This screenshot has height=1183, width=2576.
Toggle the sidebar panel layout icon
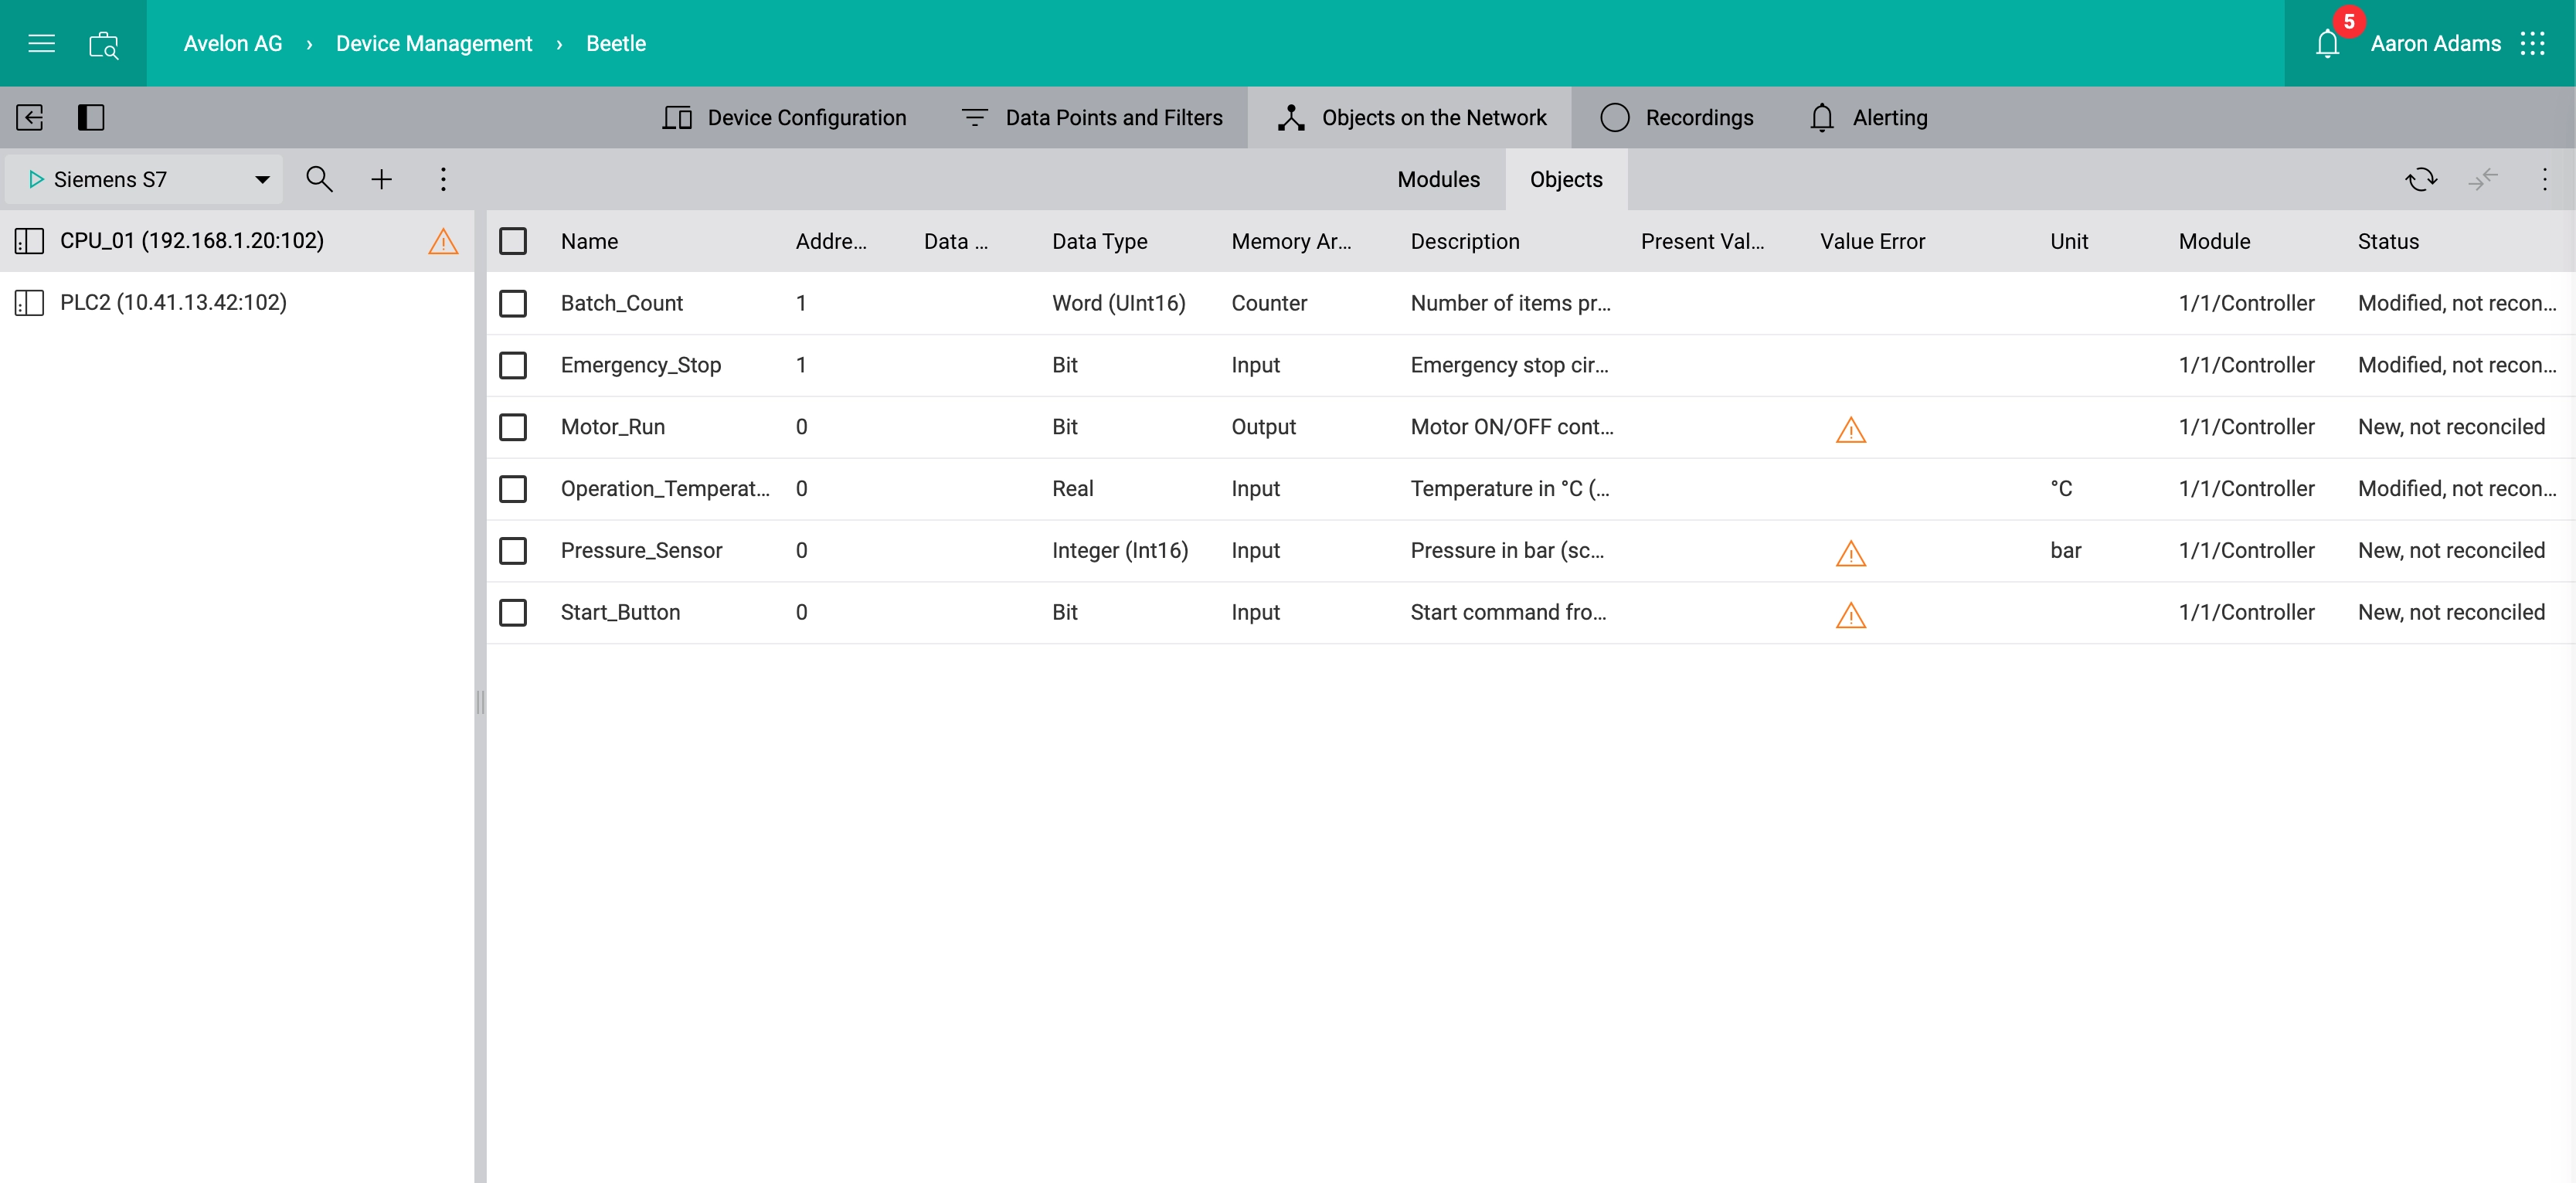[91, 118]
